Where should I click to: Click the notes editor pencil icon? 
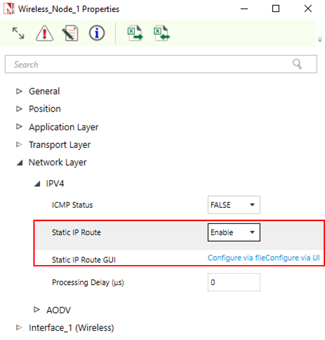(x=70, y=33)
